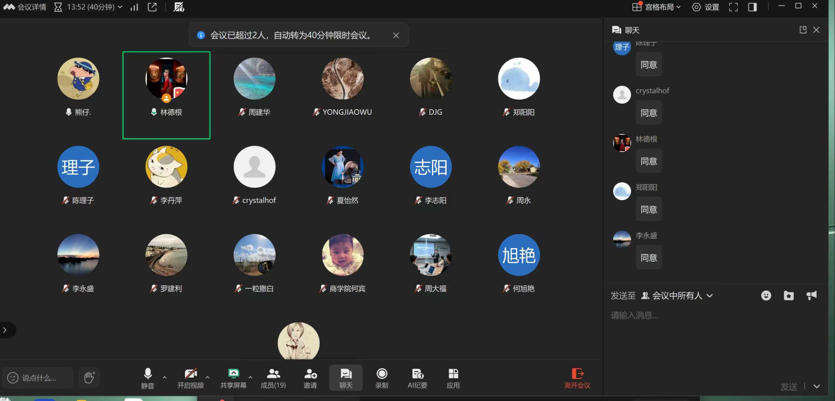Click the 发送 send button
This screenshot has width=835, height=401.
(789, 386)
